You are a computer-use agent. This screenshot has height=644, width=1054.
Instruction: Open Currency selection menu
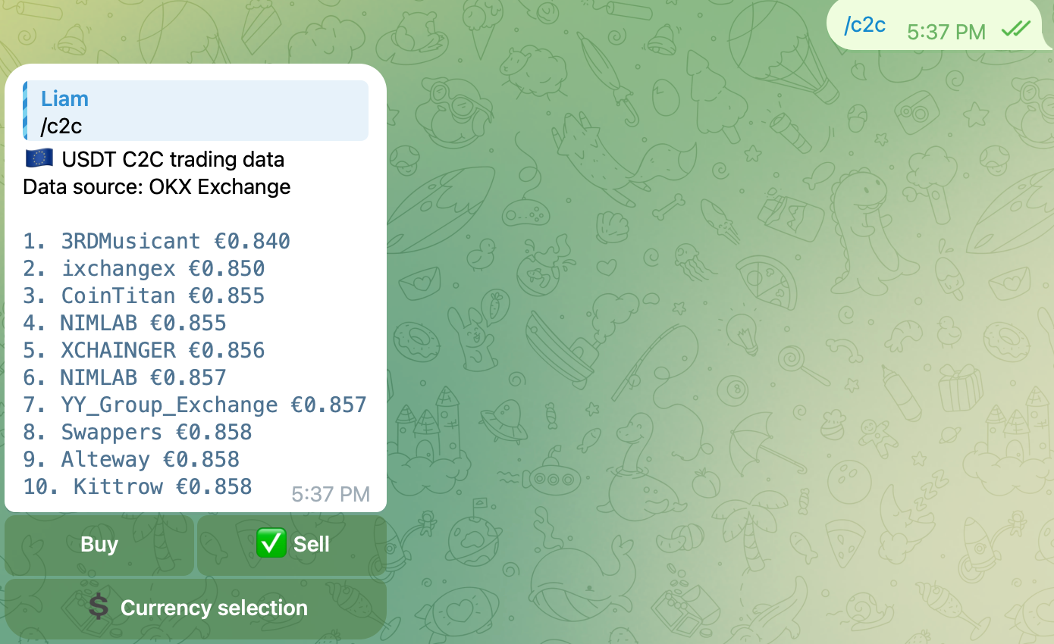(x=196, y=608)
